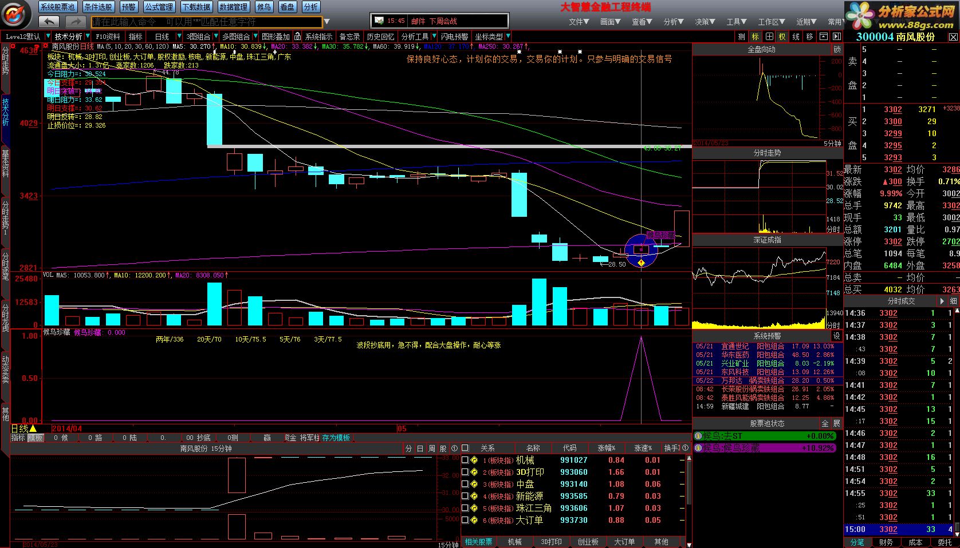This screenshot has height=548, width=960.
Task: Check the checkbox for 新能源 sector row
Action: pos(465,496)
